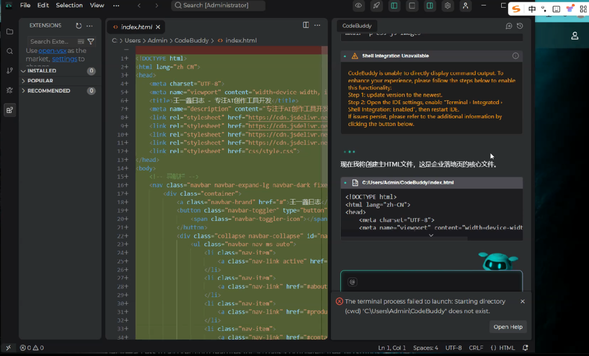Click the Search Extensions input field
Screen dimensions: 589x356
point(52,41)
